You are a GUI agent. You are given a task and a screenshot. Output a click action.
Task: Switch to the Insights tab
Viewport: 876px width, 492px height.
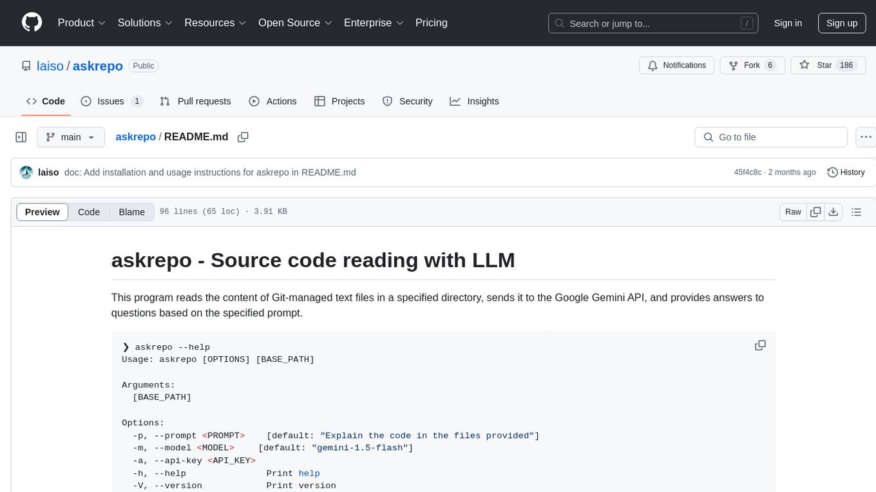(474, 101)
